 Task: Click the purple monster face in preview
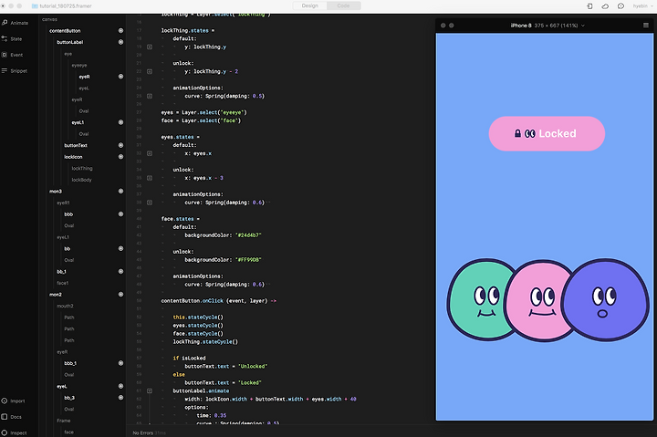point(606,299)
